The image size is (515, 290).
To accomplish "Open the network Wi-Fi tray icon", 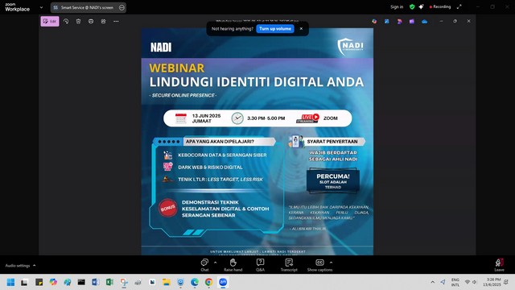I will tap(468, 282).
